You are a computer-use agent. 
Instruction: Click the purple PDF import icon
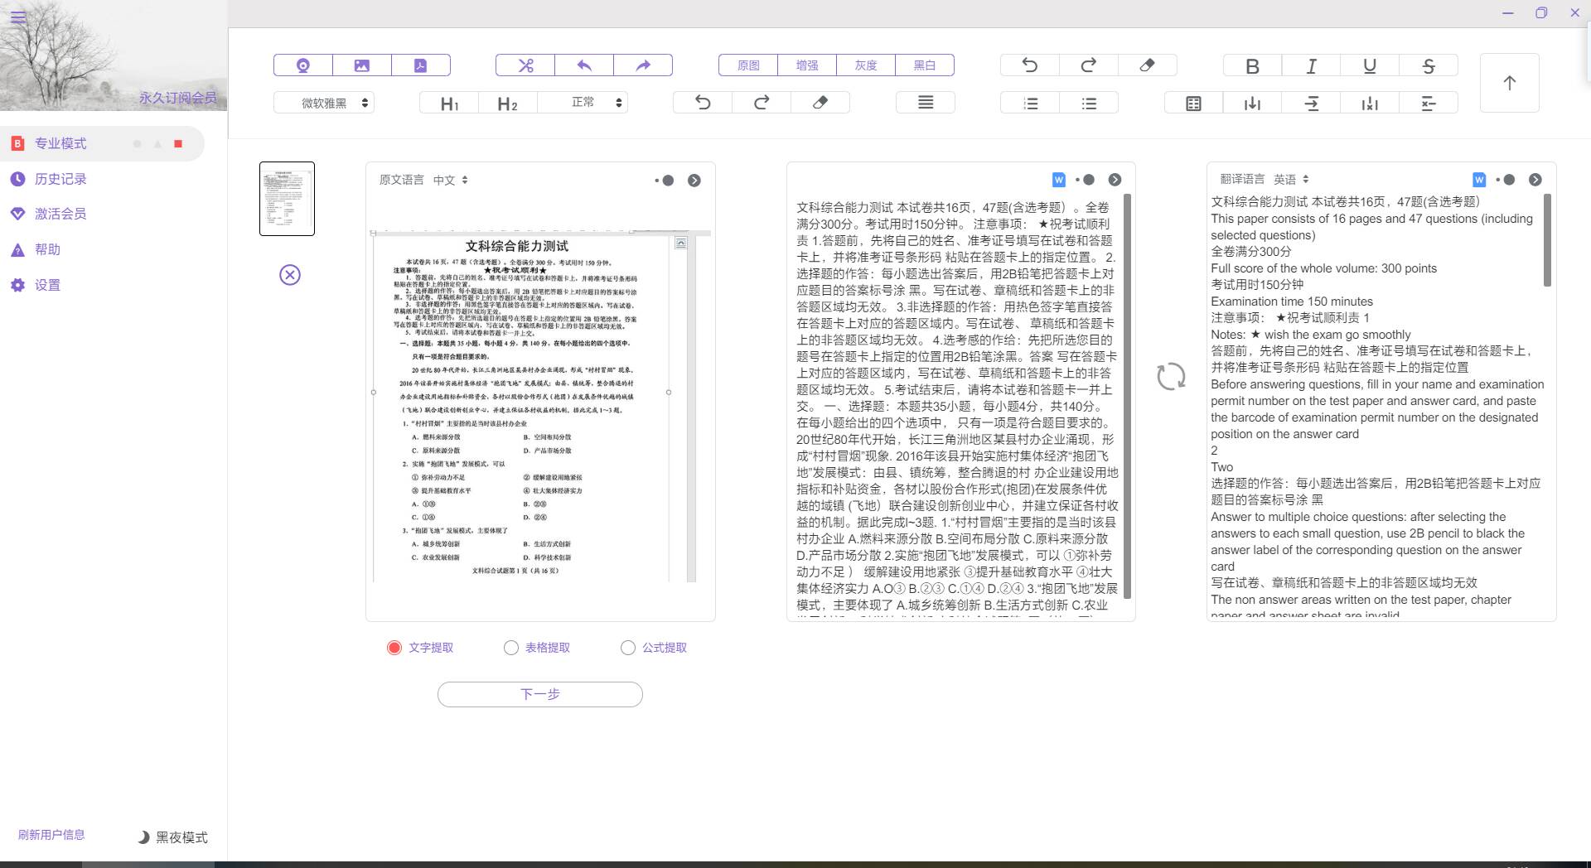(x=420, y=65)
